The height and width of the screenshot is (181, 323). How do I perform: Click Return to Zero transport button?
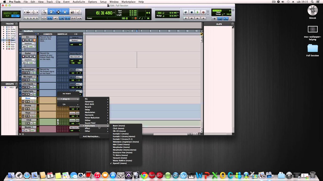[186, 18]
